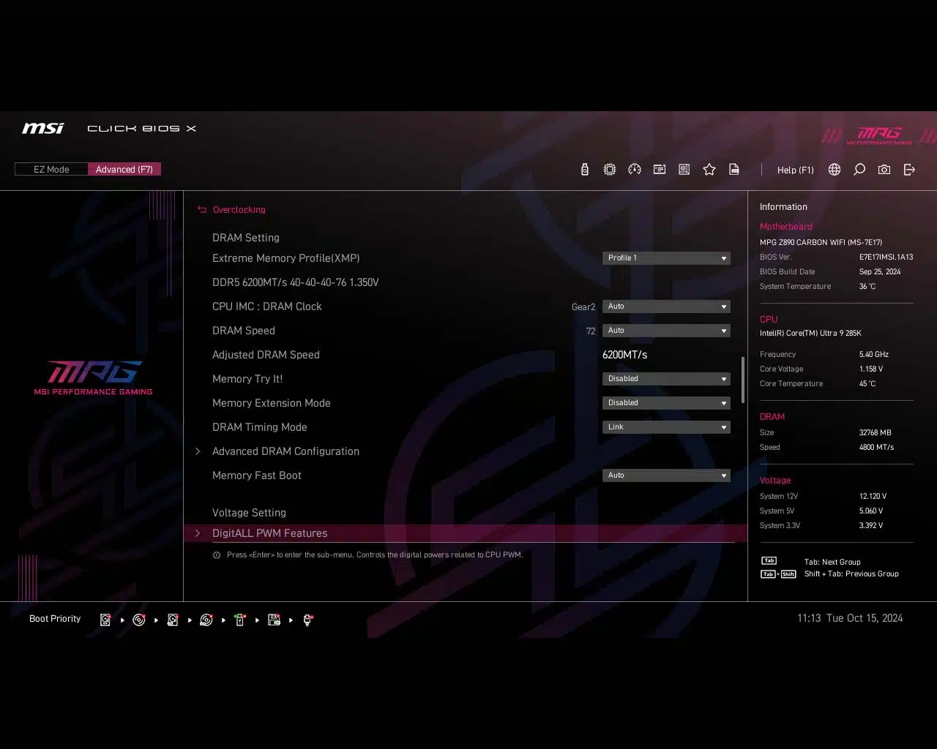Click the USB flash drive icon in toolbar

click(584, 170)
